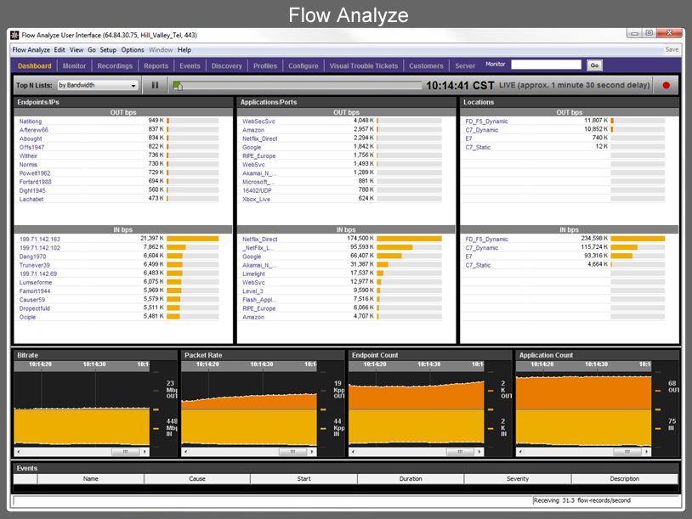Click the Bitrate IN legend marker
Screen dimensions: 692x519
tap(156, 428)
